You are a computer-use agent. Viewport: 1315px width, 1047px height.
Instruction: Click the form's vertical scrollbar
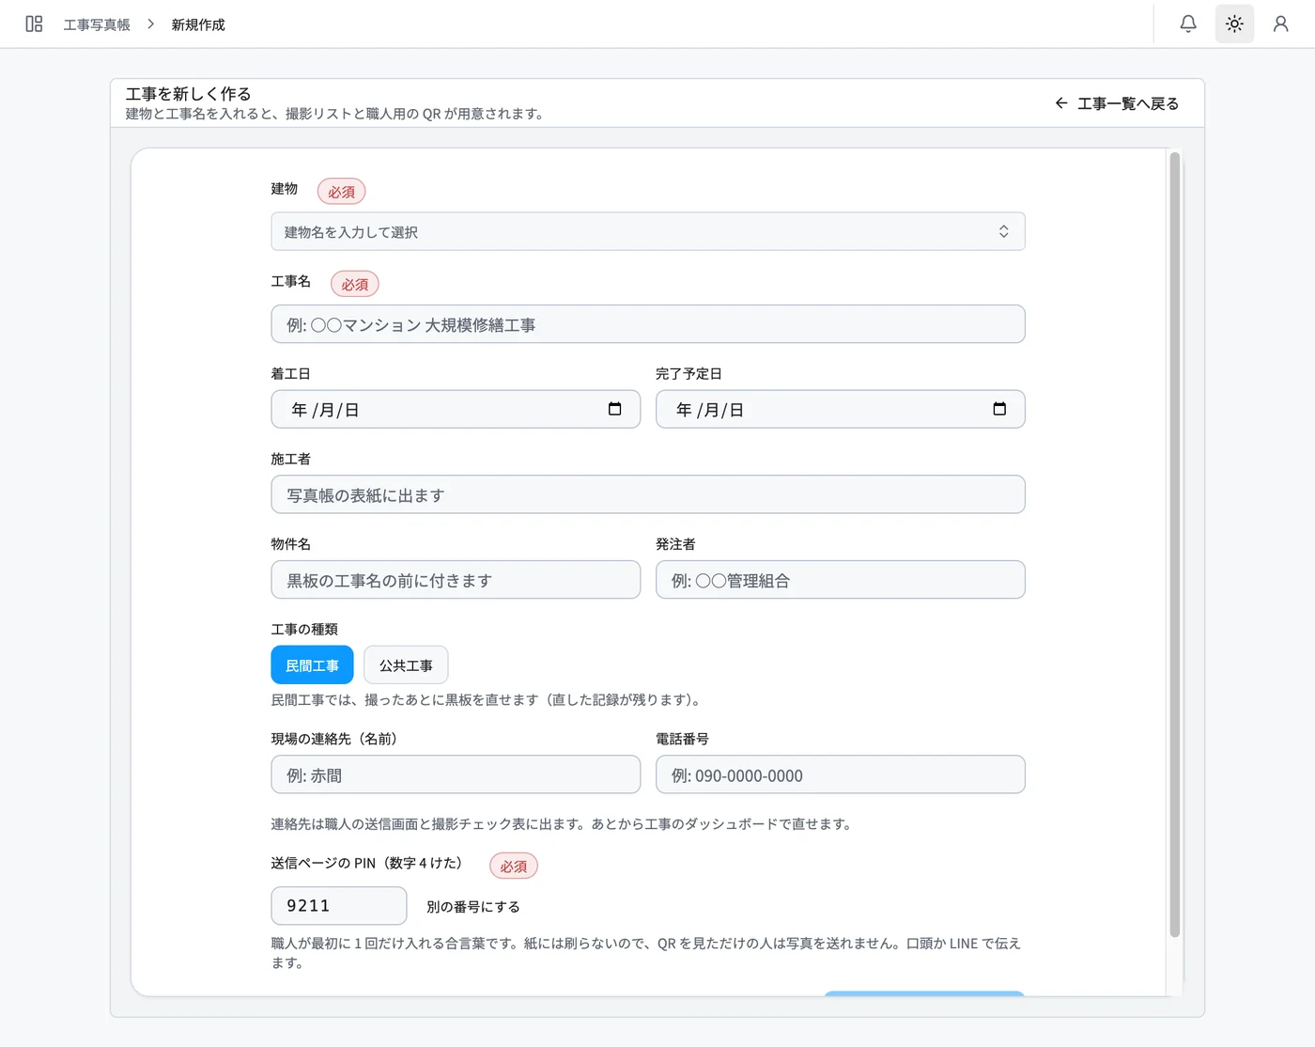[1174, 544]
